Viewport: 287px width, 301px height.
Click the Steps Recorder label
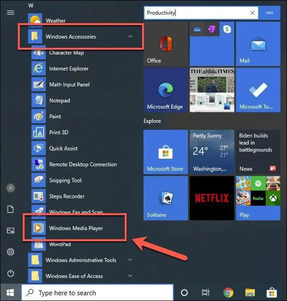click(67, 196)
